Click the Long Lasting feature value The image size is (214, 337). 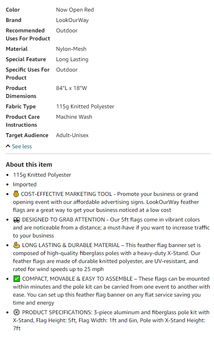click(72, 59)
